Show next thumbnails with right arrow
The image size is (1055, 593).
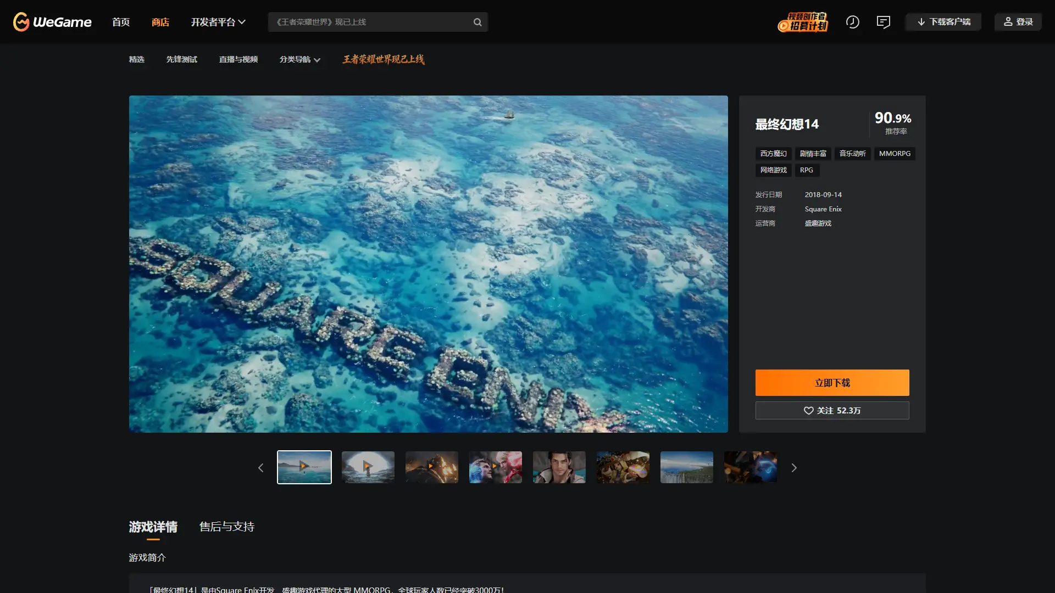coord(793,468)
